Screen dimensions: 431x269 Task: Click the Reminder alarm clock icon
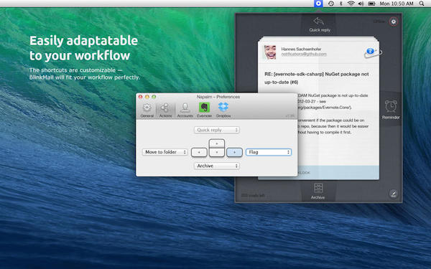point(391,106)
